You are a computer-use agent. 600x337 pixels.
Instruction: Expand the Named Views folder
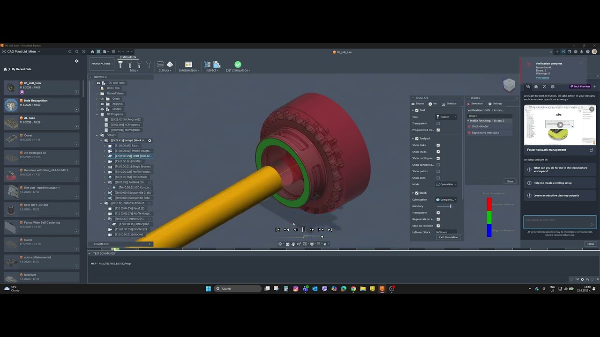point(97,93)
